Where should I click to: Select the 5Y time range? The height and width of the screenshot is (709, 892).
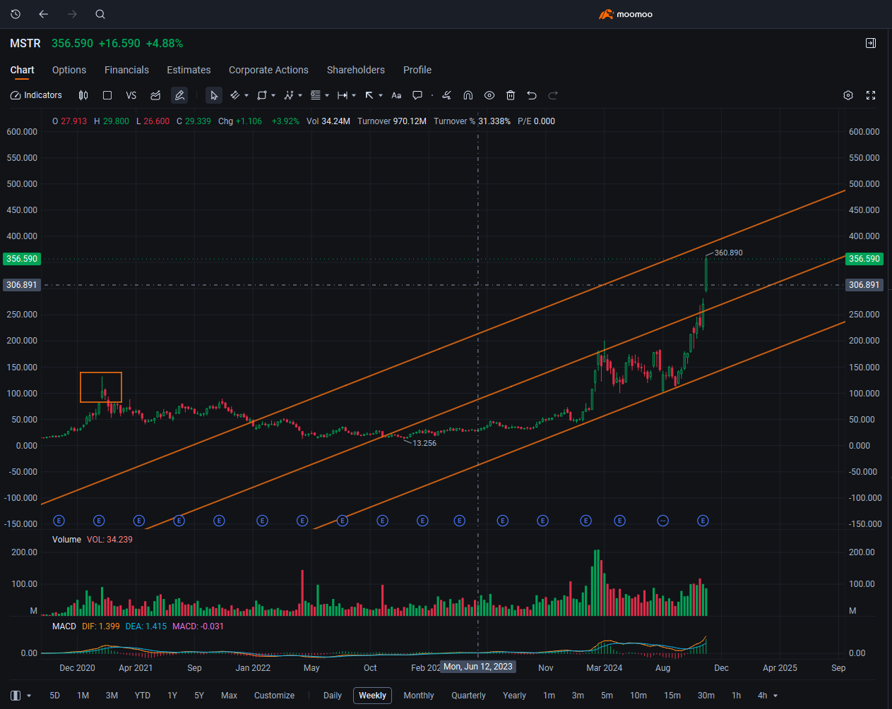199,696
